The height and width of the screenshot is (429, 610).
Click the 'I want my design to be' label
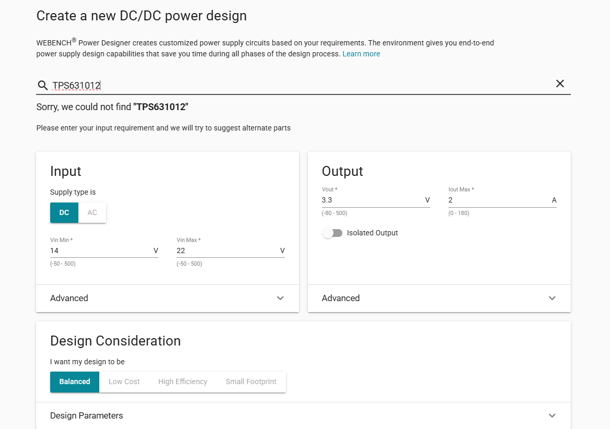pos(87,362)
